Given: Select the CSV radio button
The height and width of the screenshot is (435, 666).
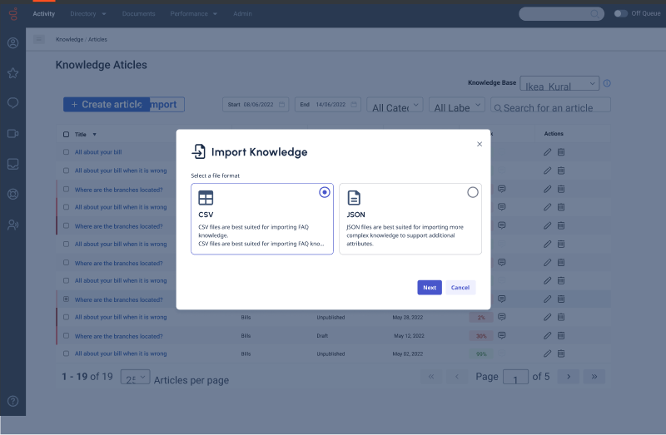Looking at the screenshot, I should 325,192.
